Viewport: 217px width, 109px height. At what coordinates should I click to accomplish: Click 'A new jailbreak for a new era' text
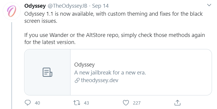[110, 73]
